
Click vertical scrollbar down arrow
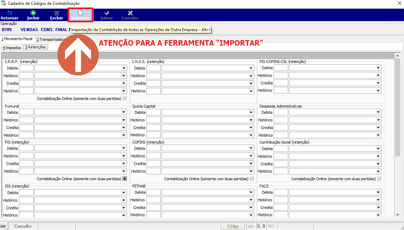point(397,215)
